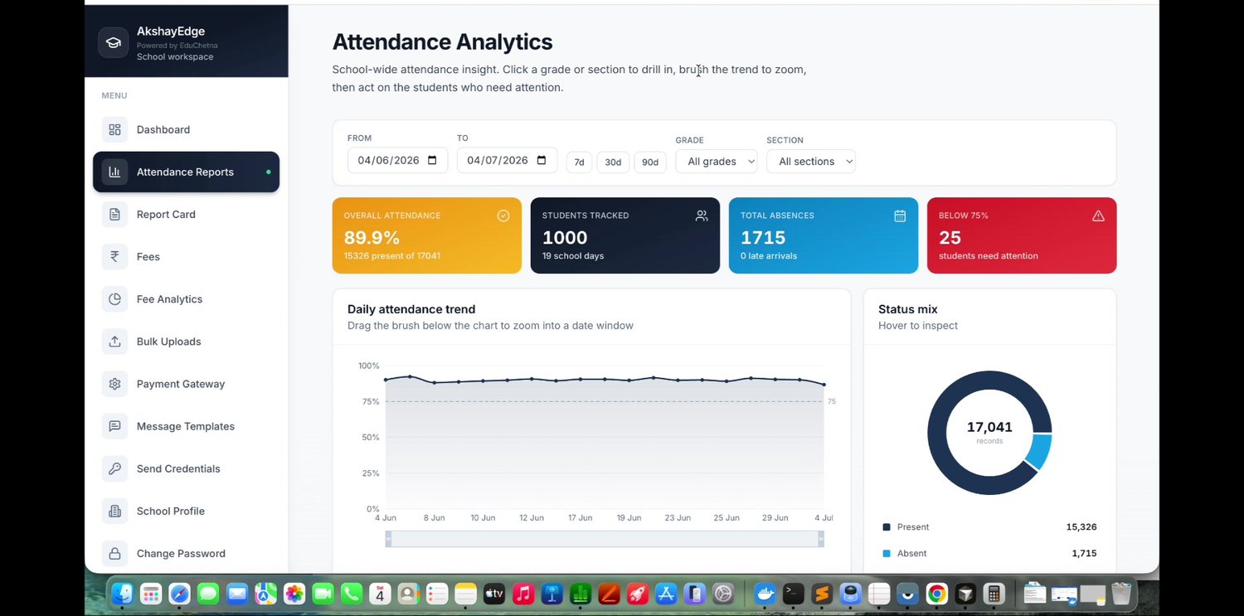Open the calendar picker in the To date field
This screenshot has height=616, width=1244.
(x=542, y=160)
